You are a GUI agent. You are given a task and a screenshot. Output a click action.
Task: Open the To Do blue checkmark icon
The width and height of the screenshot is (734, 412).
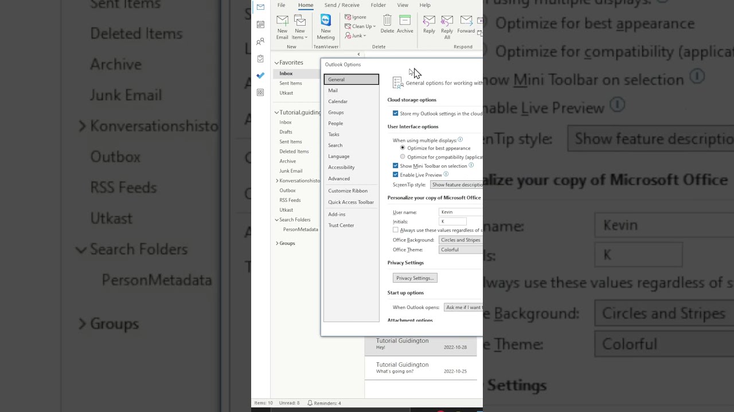point(260,75)
